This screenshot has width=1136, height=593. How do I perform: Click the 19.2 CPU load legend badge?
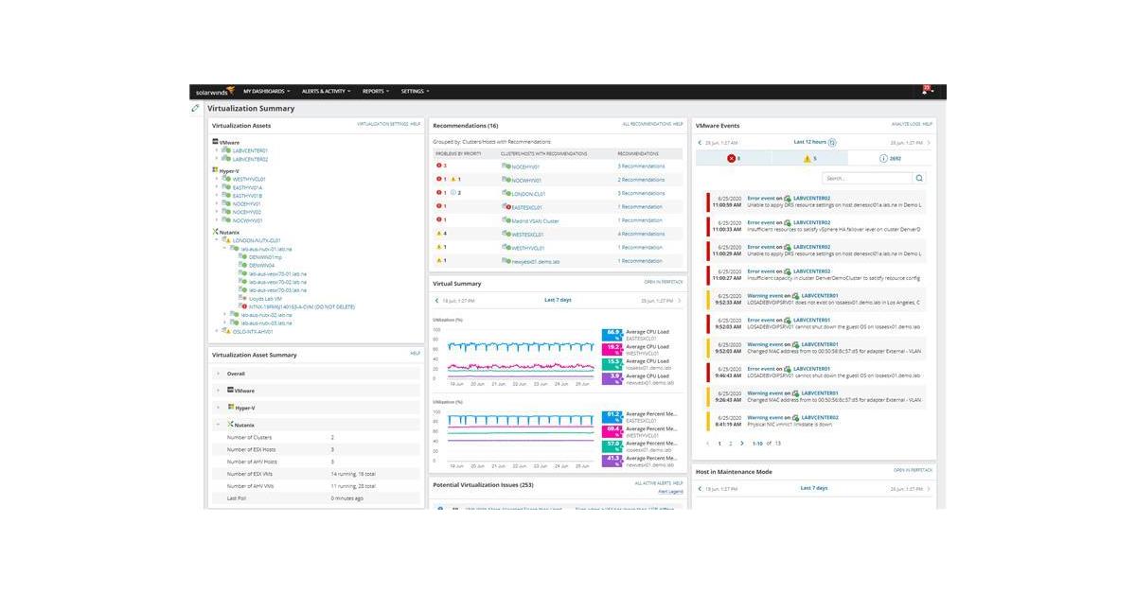[612, 348]
